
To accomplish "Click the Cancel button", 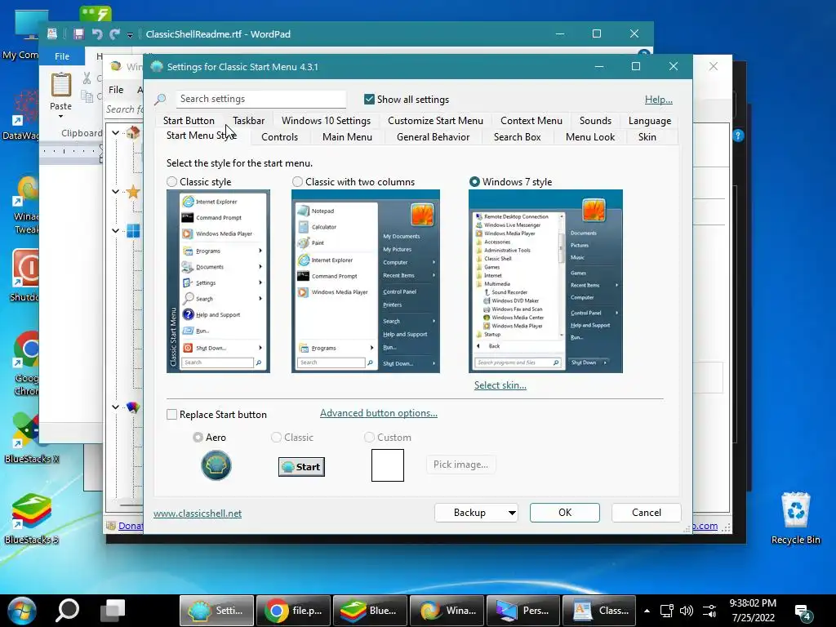I will [x=647, y=513].
